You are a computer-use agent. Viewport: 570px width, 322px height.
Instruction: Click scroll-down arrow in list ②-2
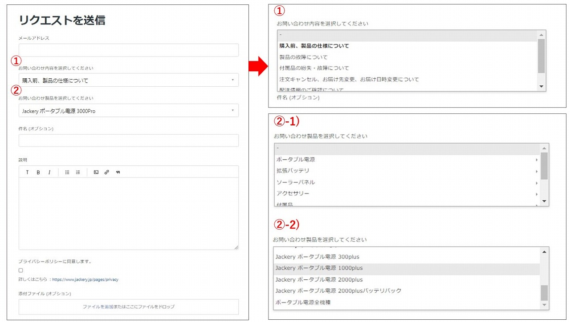click(x=544, y=305)
